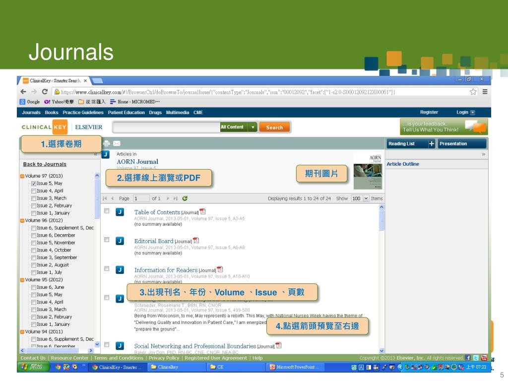Viewport: 508px width, 381px height.
Task: Click the AORN Journal cover thumbnail
Action: tap(368, 171)
